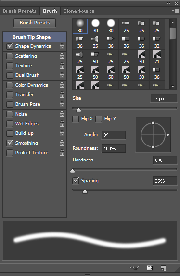Select the soft round 30 brush tip

(x=80, y=27)
